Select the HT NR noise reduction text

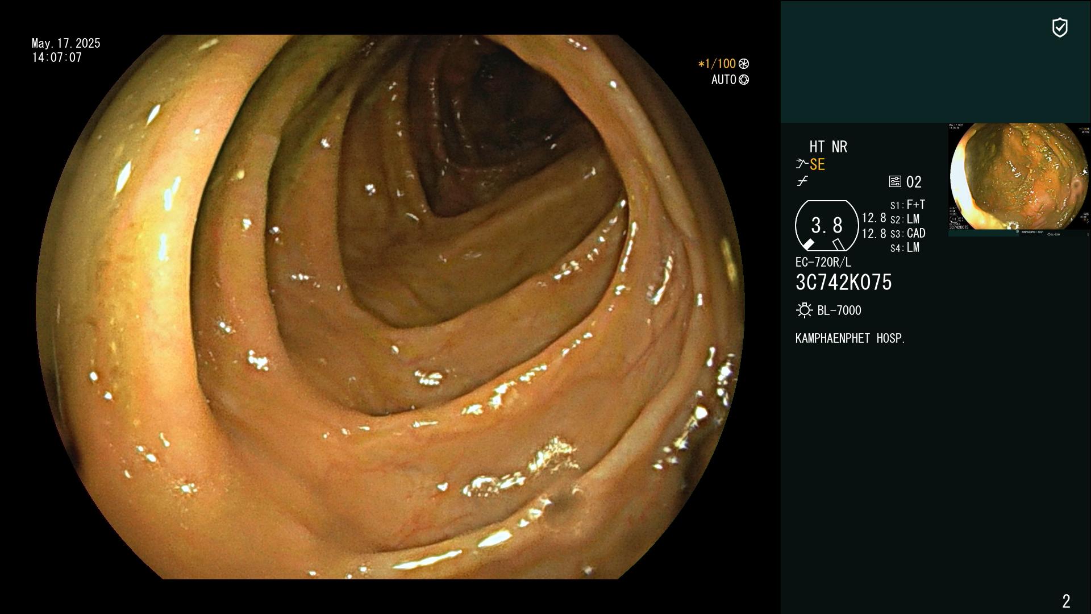point(828,147)
